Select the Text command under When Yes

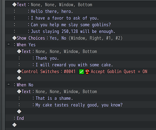81,51
